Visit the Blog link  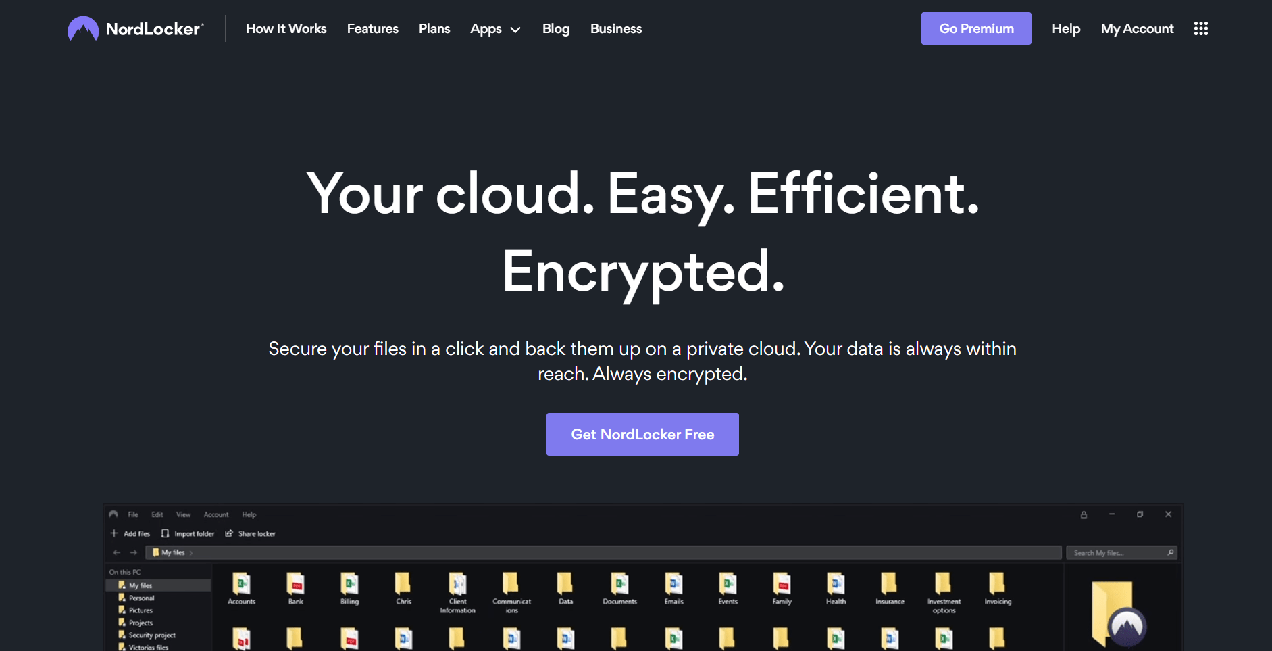click(x=556, y=29)
